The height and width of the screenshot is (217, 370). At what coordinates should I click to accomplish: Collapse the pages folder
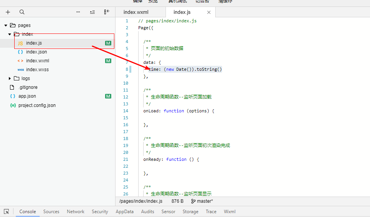click(6, 25)
